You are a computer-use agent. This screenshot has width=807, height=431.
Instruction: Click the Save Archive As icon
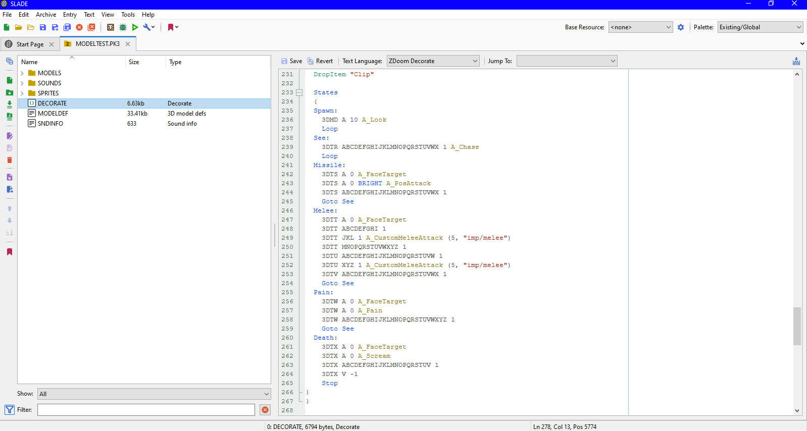click(x=55, y=27)
